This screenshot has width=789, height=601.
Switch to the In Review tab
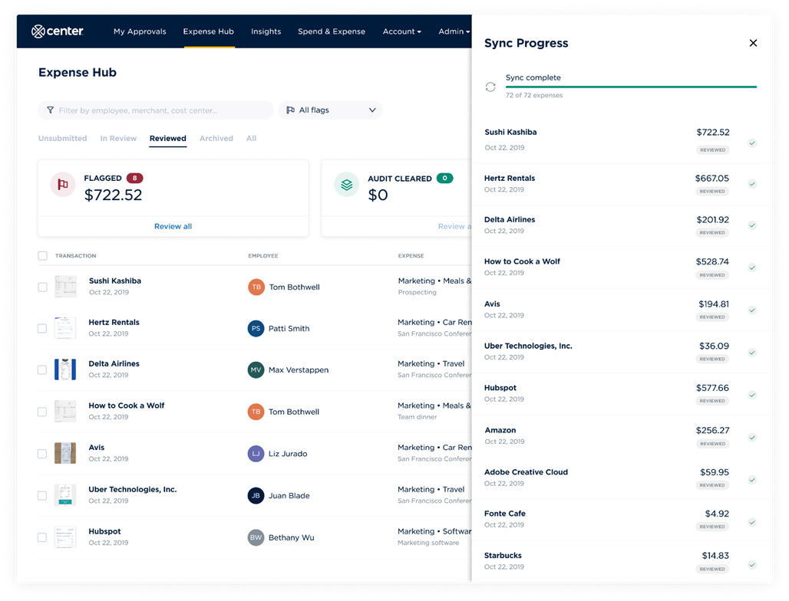(118, 138)
